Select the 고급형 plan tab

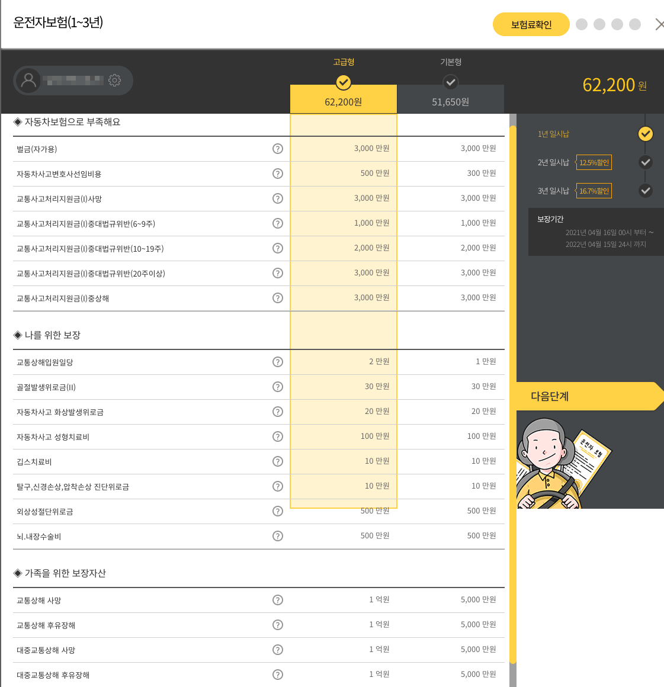click(x=344, y=89)
